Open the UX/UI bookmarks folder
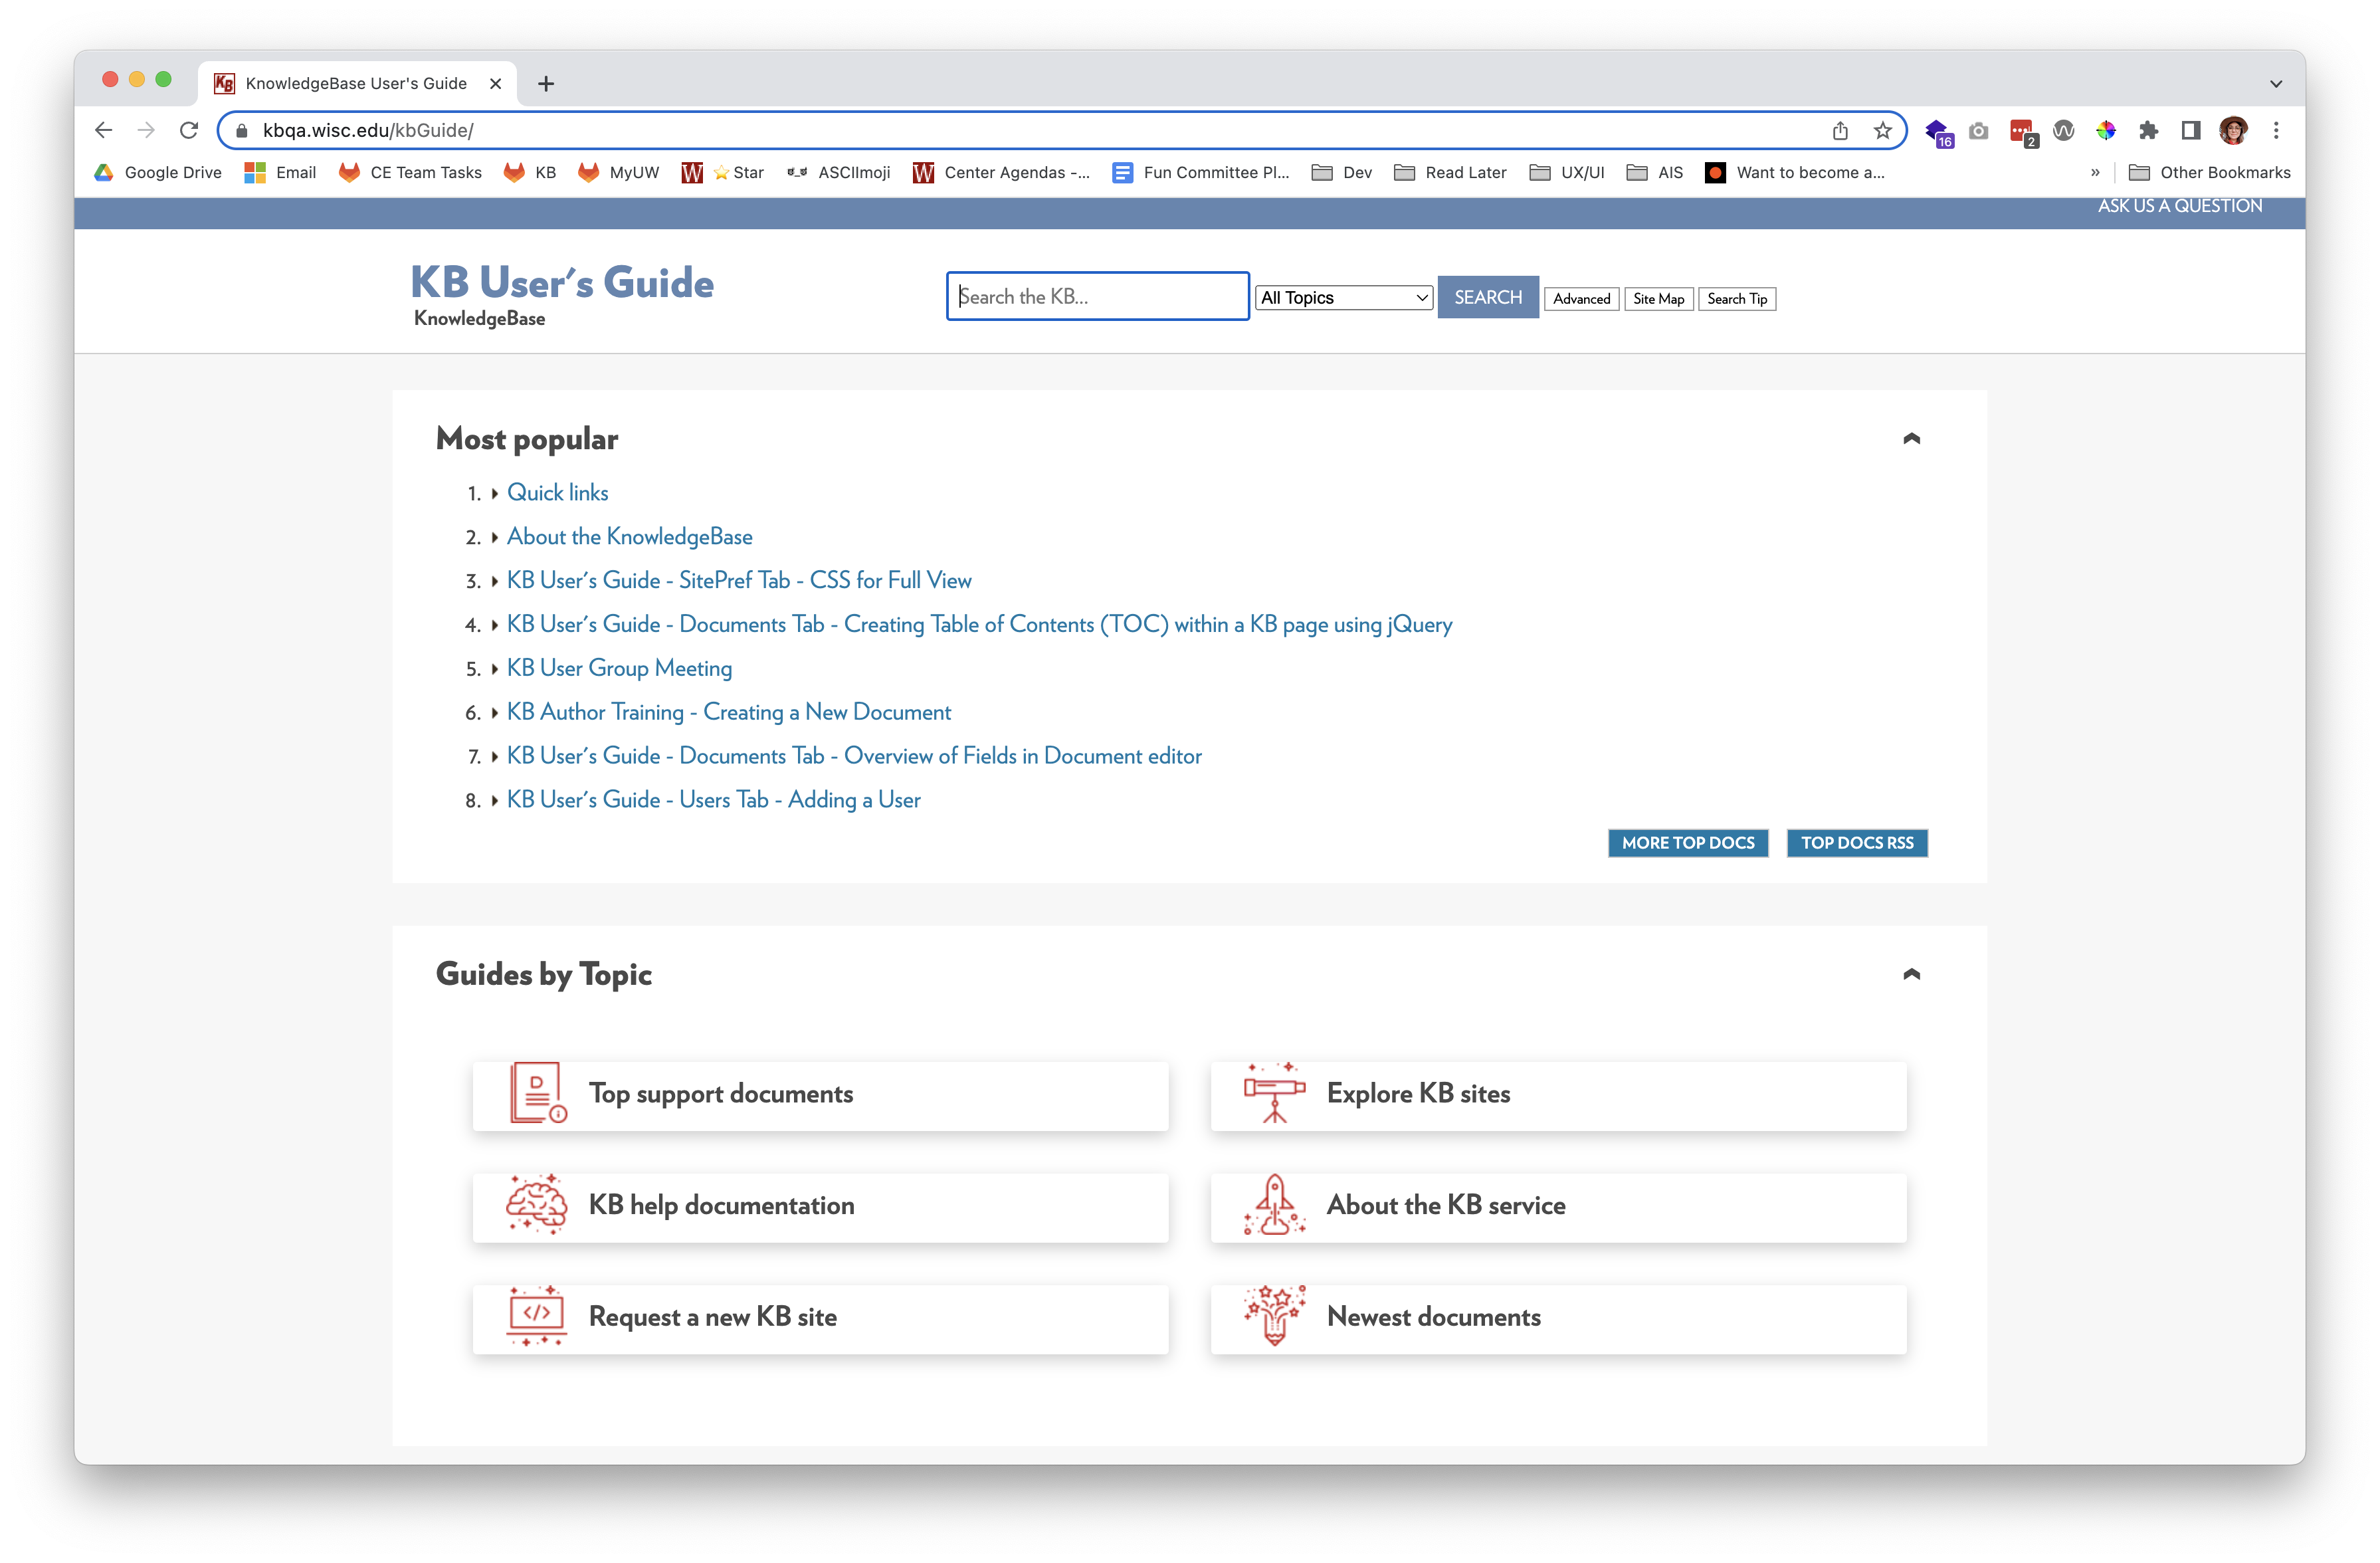 click(1567, 172)
